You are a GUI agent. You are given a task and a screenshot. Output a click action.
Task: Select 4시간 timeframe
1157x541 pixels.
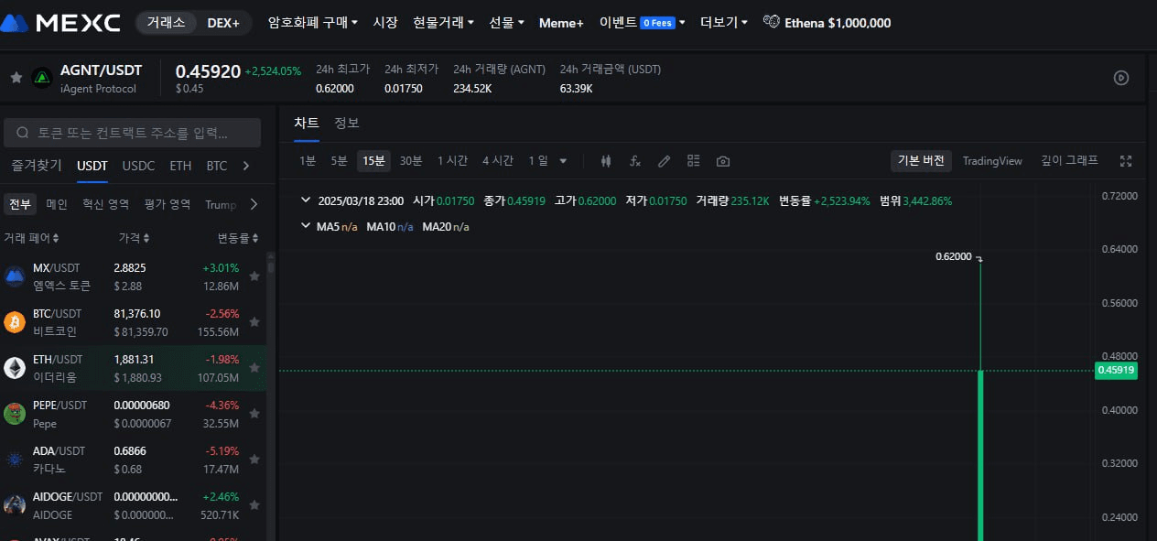[498, 161]
